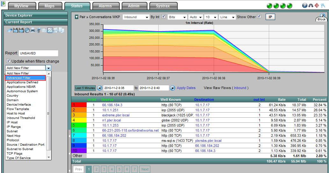Click the blue P logo icon
Image resolution: width=329 pixels, height=173 pixels.
click(x=305, y=6)
